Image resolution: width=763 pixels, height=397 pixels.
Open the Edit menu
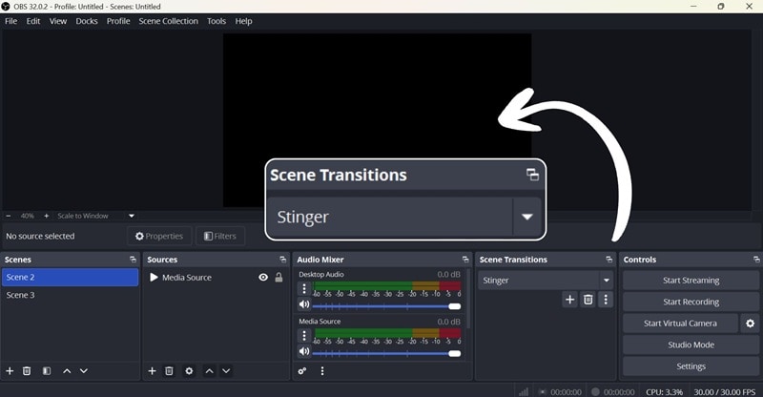[x=33, y=21]
